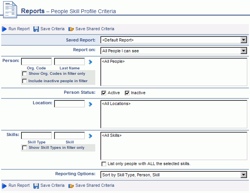Check List only people with ALL selected skills
The width and height of the screenshot is (250, 193).
[x=104, y=164]
